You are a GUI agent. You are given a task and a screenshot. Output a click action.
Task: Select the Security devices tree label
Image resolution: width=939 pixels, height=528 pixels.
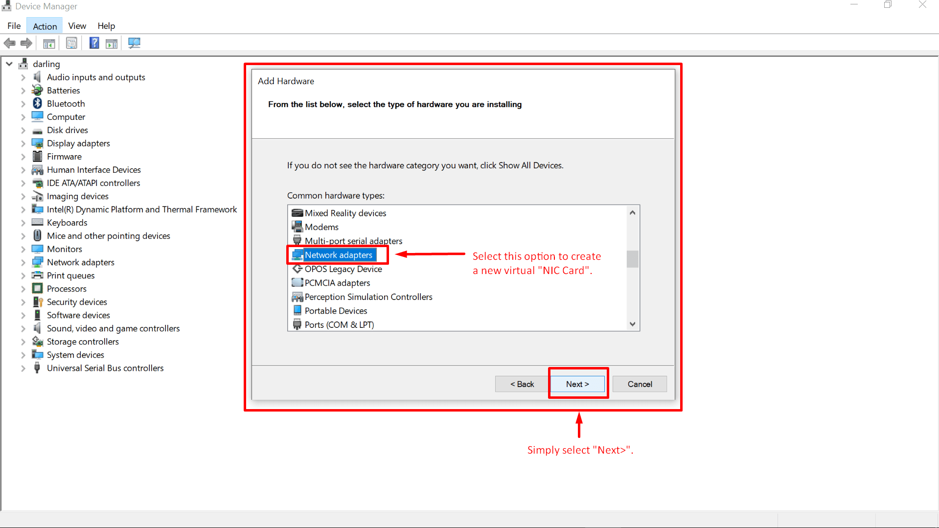77,302
